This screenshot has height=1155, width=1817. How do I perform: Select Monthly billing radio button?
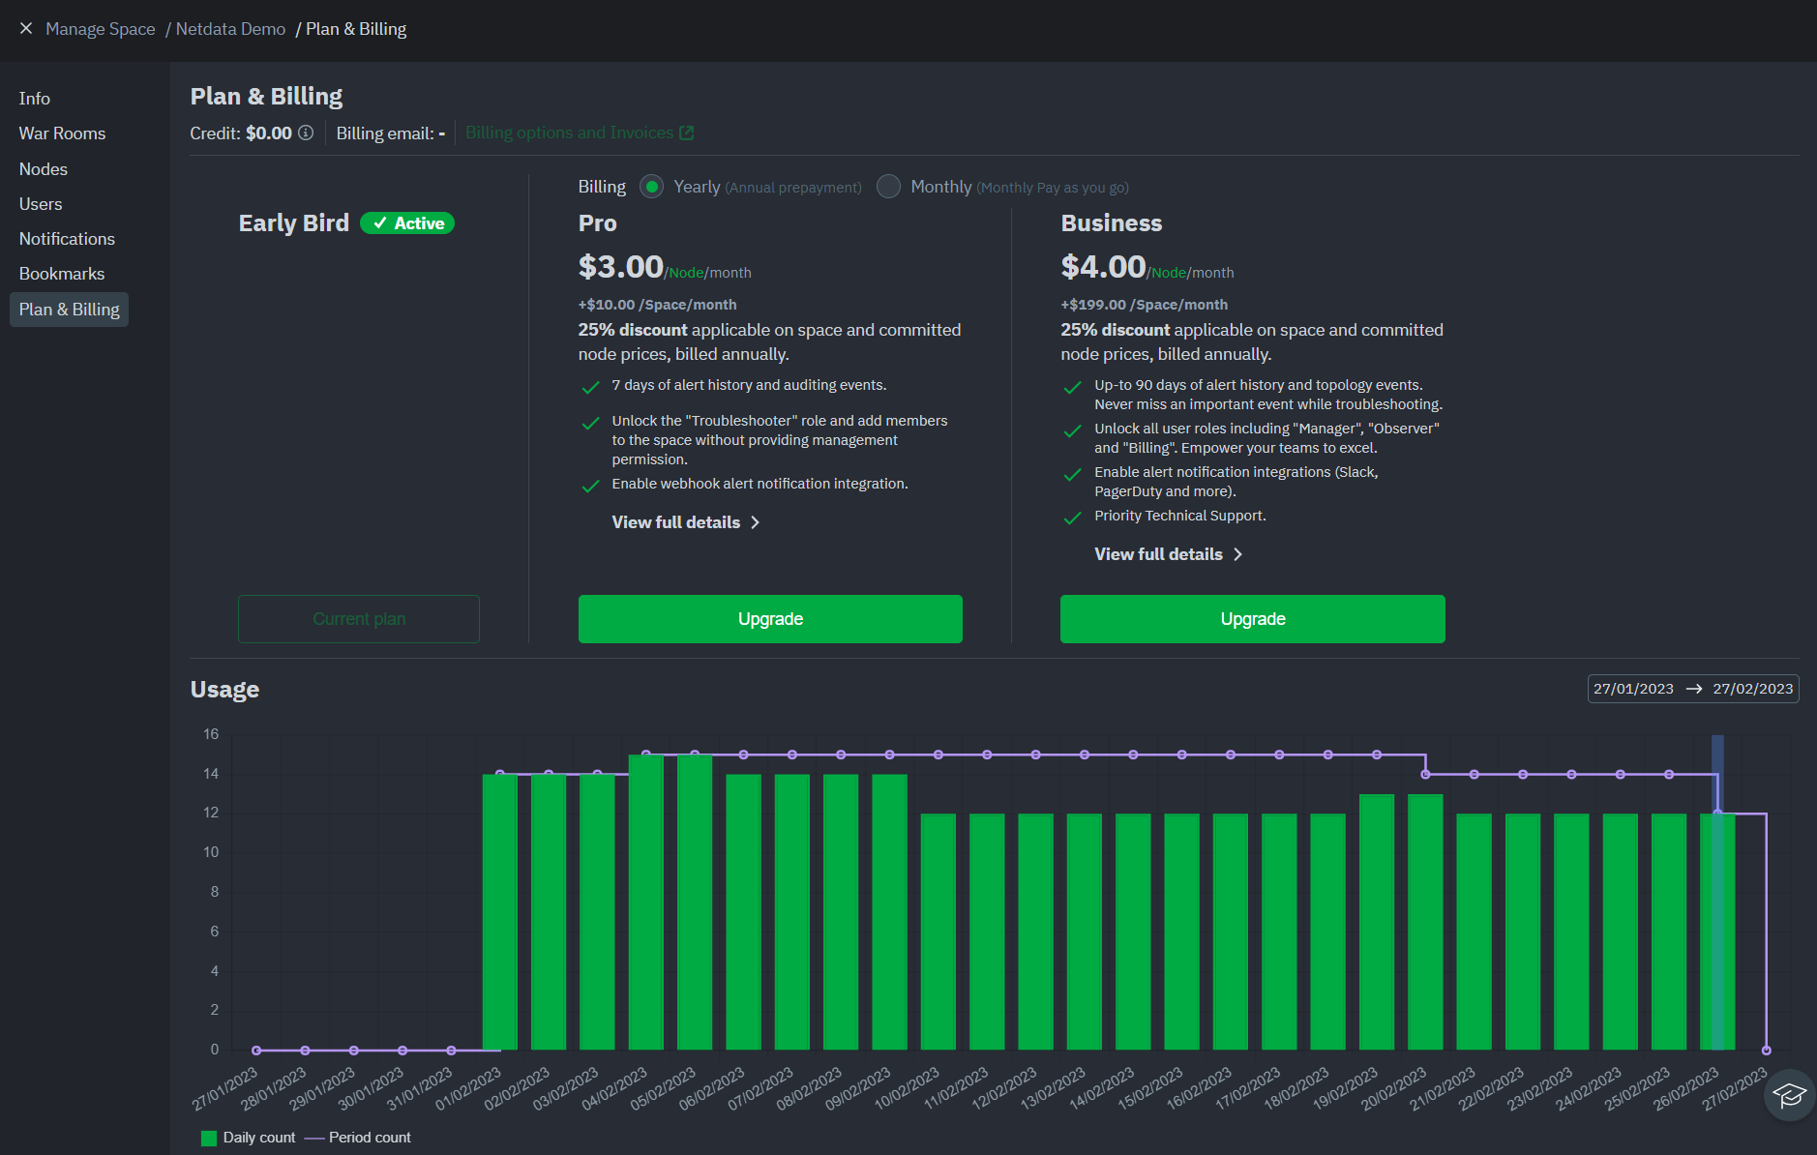tap(888, 187)
